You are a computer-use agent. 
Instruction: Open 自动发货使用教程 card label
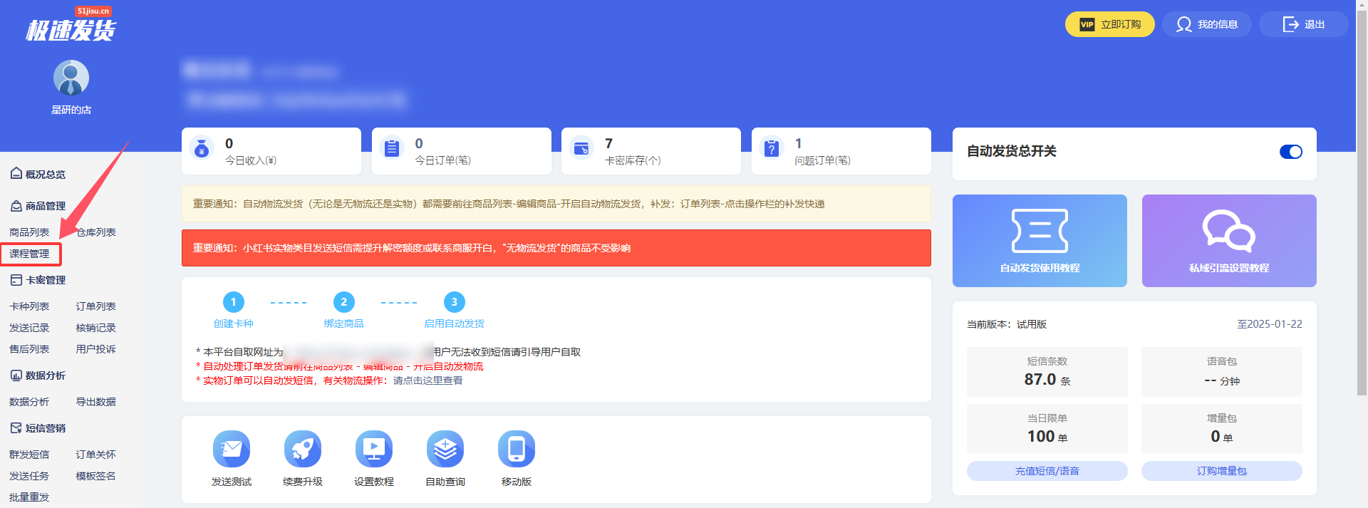(x=1040, y=268)
